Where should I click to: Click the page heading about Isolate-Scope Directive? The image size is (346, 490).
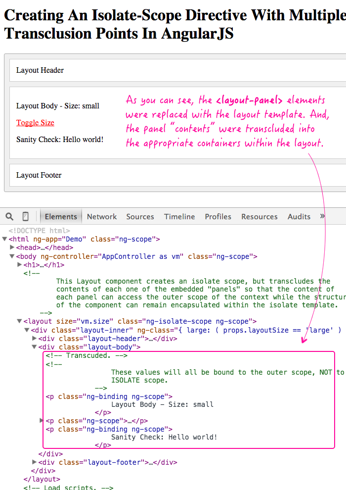tap(174, 24)
